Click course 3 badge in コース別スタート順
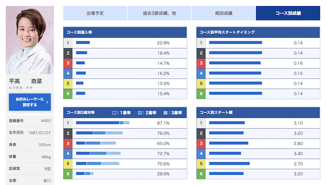This screenshot has width=326, height=185. [x=201, y=143]
